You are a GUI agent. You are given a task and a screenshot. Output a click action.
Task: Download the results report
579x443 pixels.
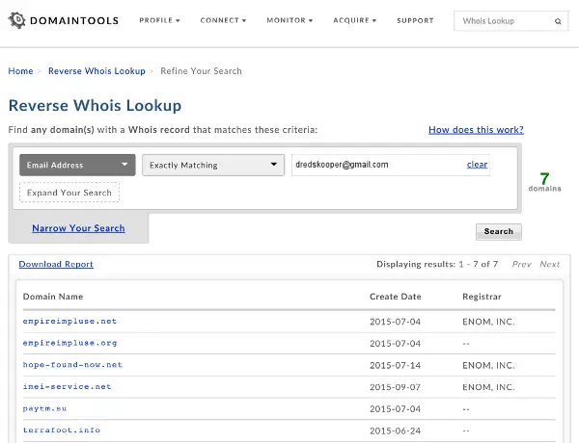coord(56,264)
